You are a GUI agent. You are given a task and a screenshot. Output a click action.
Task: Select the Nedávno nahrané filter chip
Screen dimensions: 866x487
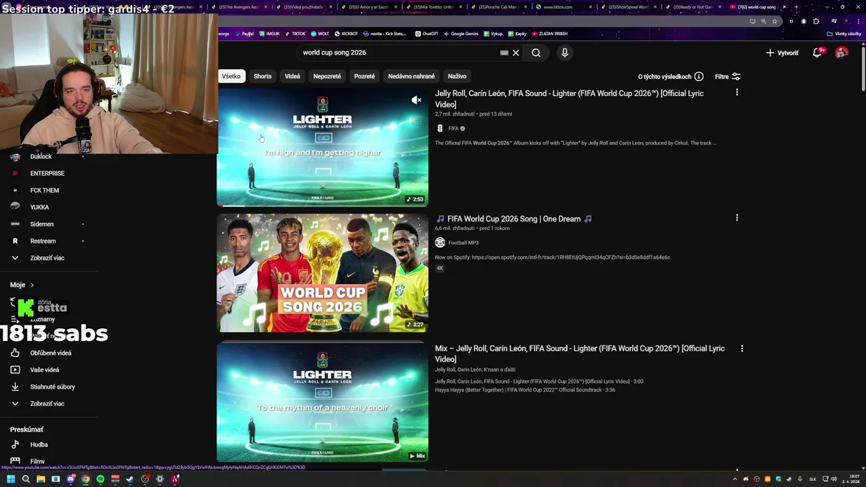point(411,76)
